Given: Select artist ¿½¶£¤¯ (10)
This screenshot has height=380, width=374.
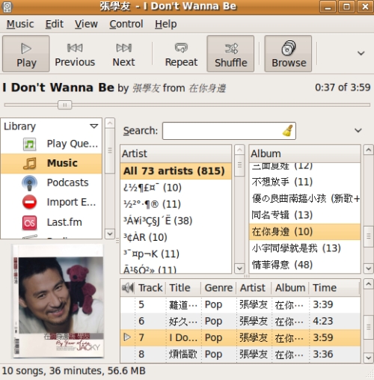Looking at the screenshot, I should coord(176,188).
